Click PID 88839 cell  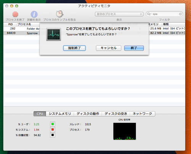(11, 33)
